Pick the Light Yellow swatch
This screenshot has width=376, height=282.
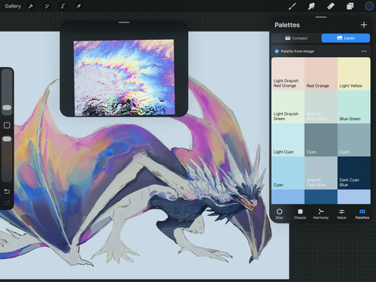click(354, 74)
